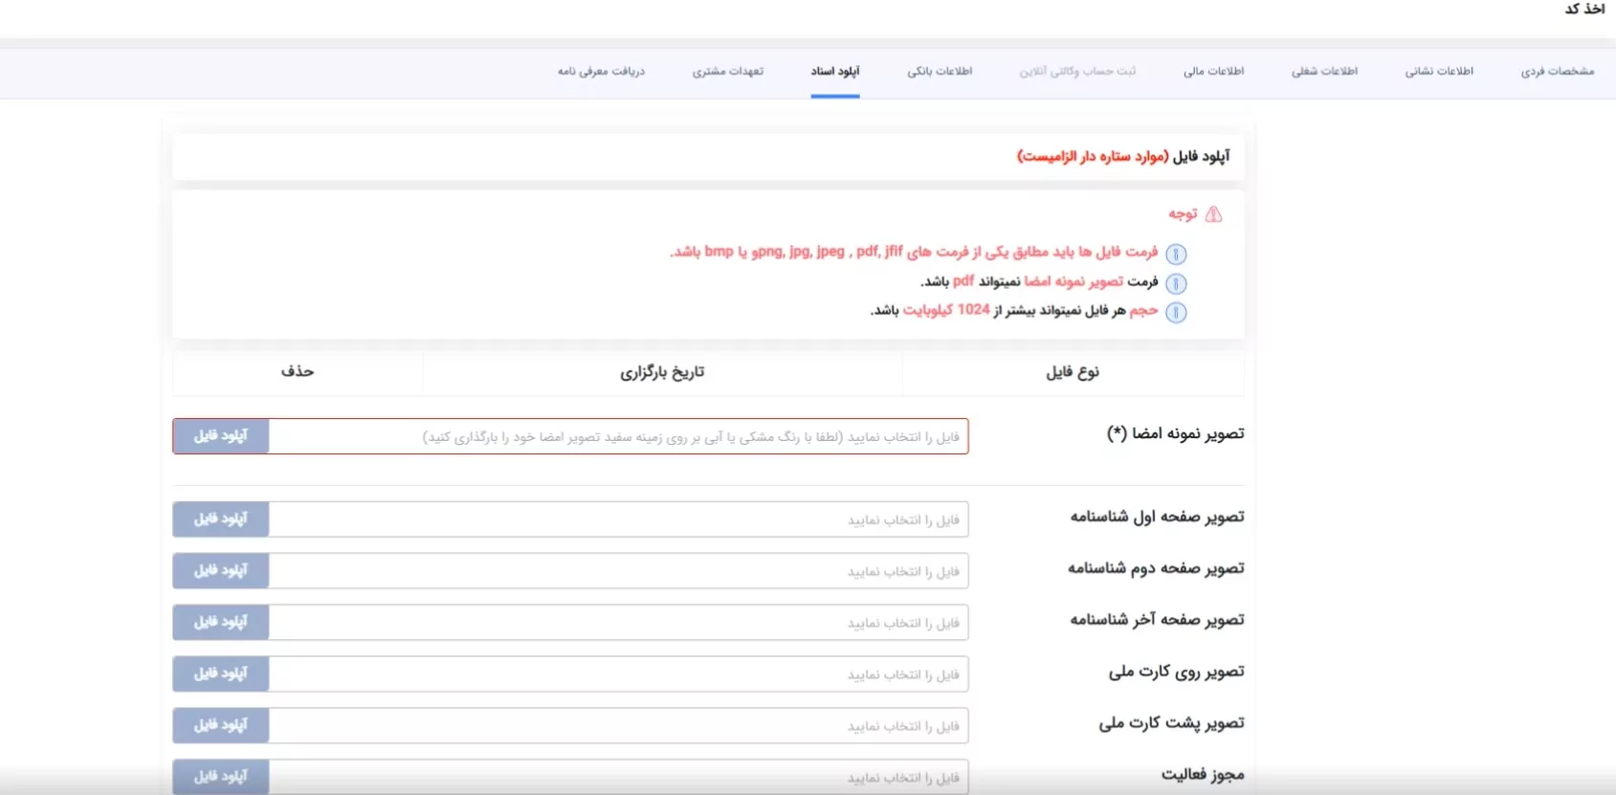
Task: Click the warning triangle icon beside توجه
Action: (x=1213, y=214)
